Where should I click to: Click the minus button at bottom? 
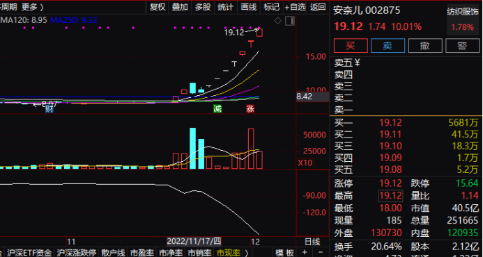point(321,253)
